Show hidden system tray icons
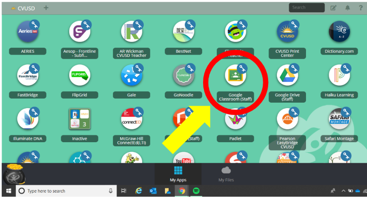 coord(343,191)
